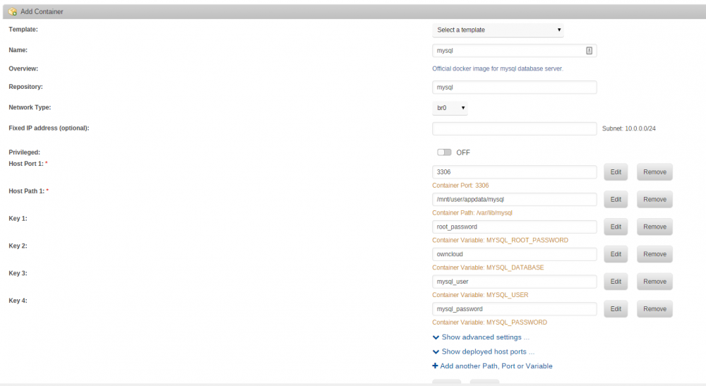The height and width of the screenshot is (386, 706).
Task: Remove the Key 3 mysql_user variable
Action: coord(654,282)
